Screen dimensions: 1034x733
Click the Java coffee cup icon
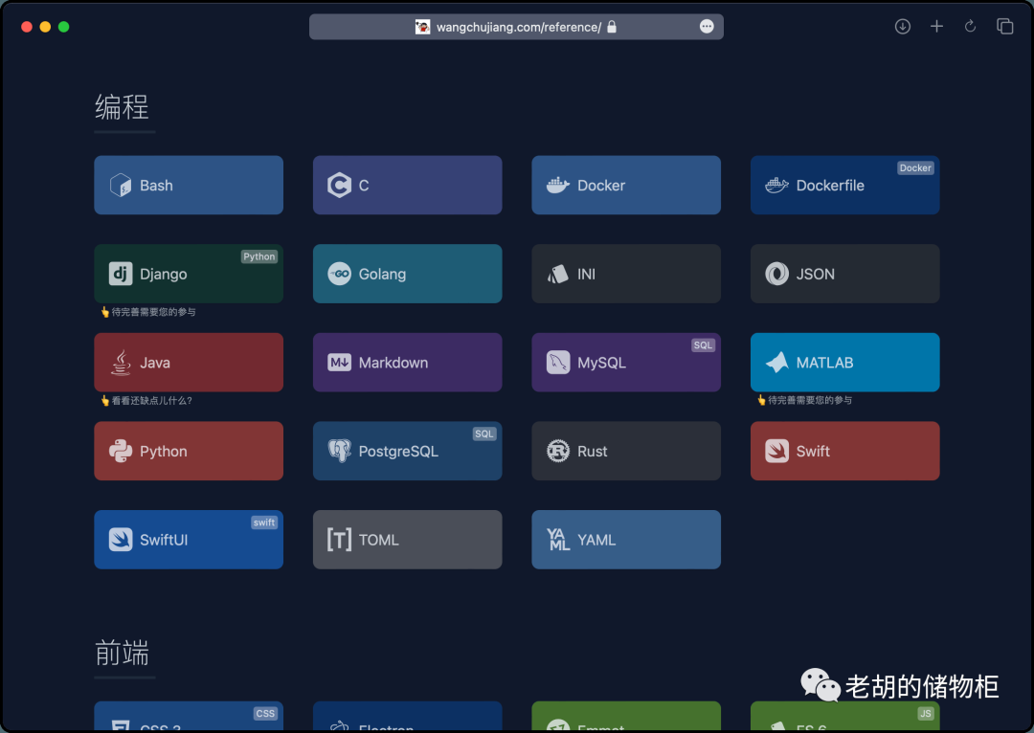point(121,363)
